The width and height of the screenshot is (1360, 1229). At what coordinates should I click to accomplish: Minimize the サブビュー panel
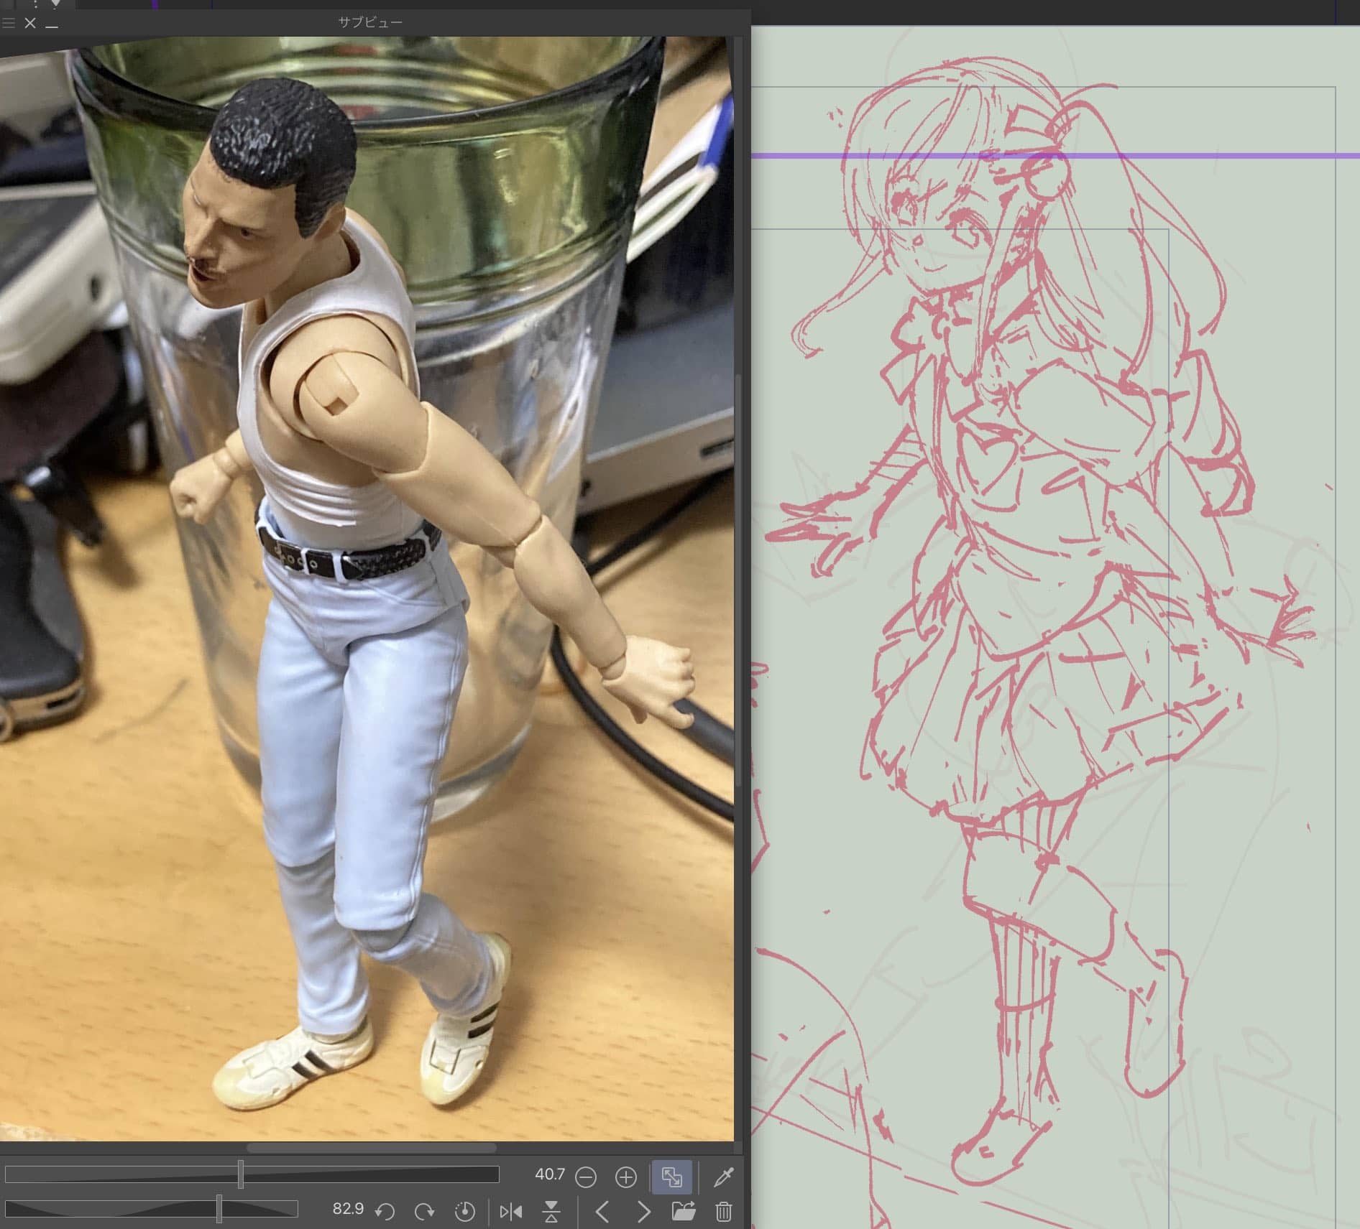pyautogui.click(x=52, y=24)
